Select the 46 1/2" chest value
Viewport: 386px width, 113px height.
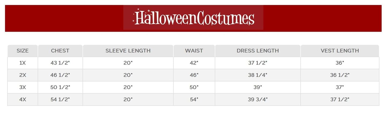click(x=60, y=75)
